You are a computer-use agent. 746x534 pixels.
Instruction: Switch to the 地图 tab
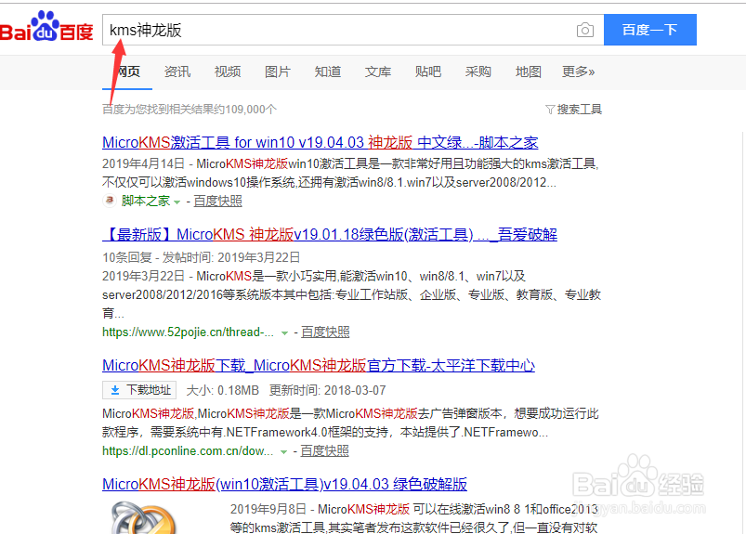(528, 72)
